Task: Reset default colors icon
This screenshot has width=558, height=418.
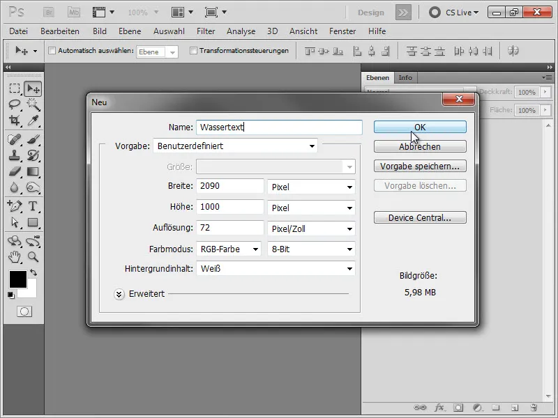Action: pyautogui.click(x=11, y=295)
